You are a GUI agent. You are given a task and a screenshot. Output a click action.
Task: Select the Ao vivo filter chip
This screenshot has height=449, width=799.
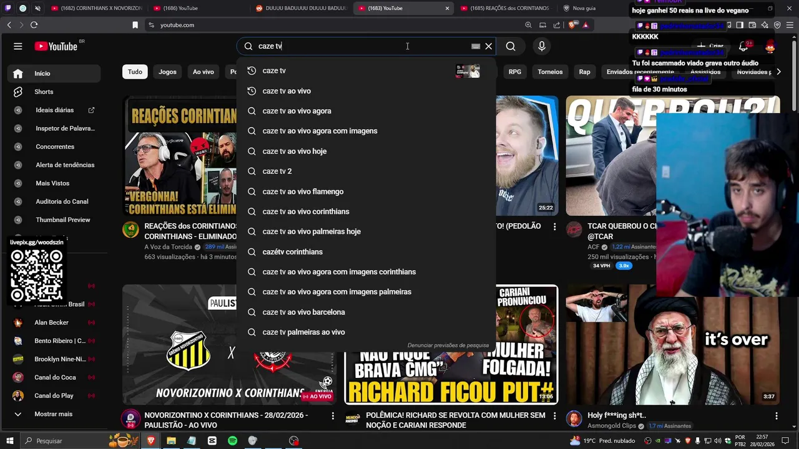coord(203,72)
